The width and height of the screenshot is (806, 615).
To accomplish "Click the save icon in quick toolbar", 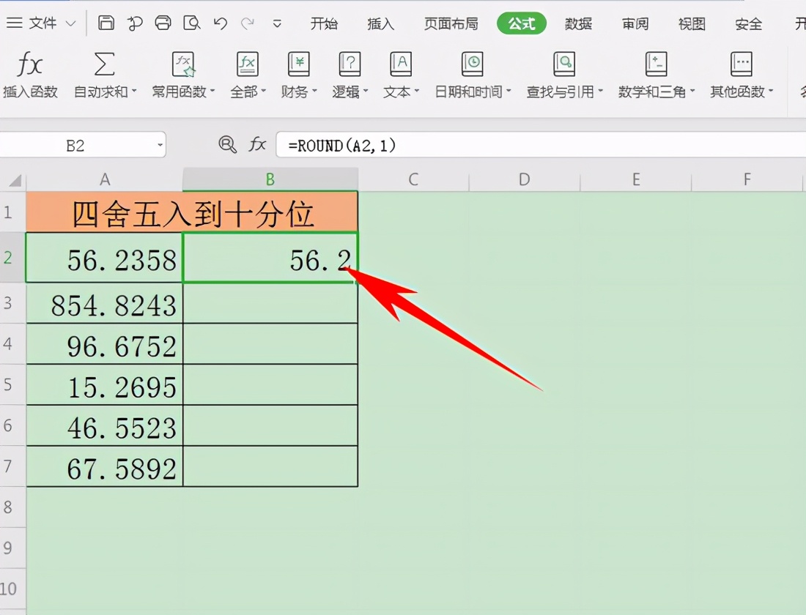I will 106,23.
